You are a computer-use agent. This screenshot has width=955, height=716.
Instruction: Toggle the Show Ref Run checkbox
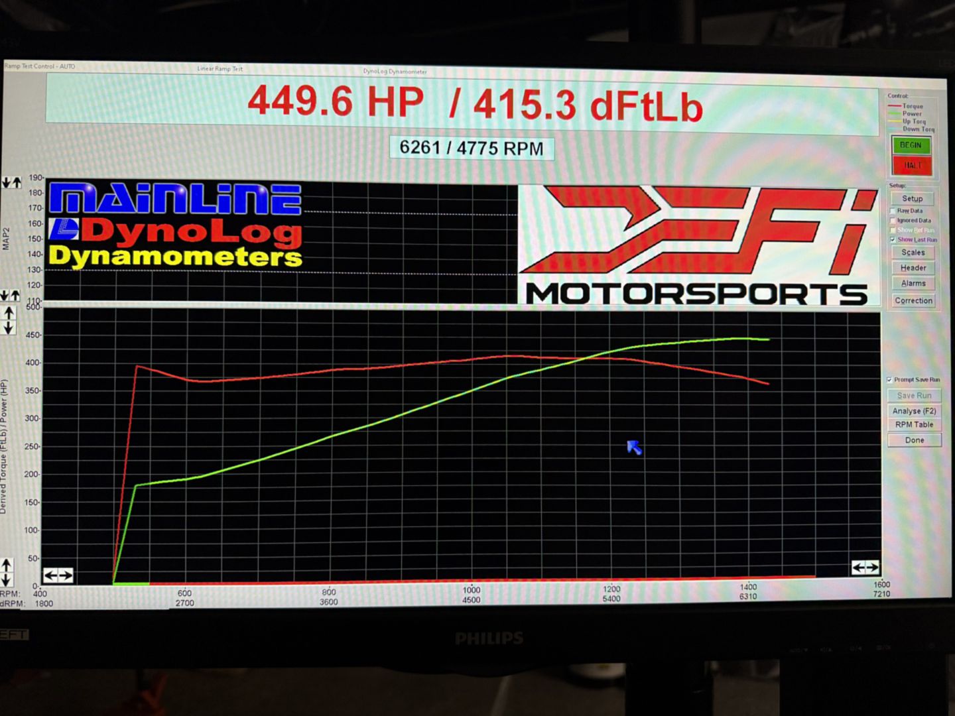coord(893,230)
